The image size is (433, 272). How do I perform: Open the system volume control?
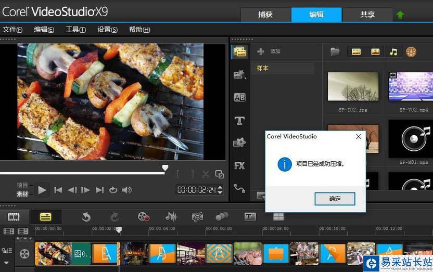(x=127, y=190)
